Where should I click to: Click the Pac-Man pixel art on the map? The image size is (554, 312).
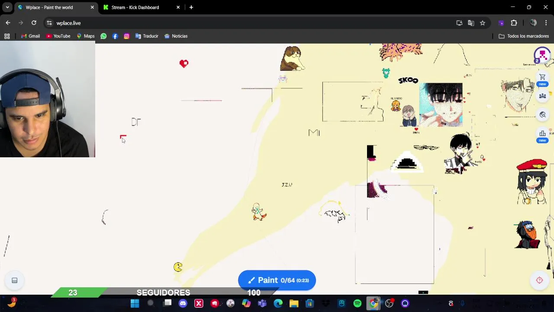pyautogui.click(x=178, y=267)
